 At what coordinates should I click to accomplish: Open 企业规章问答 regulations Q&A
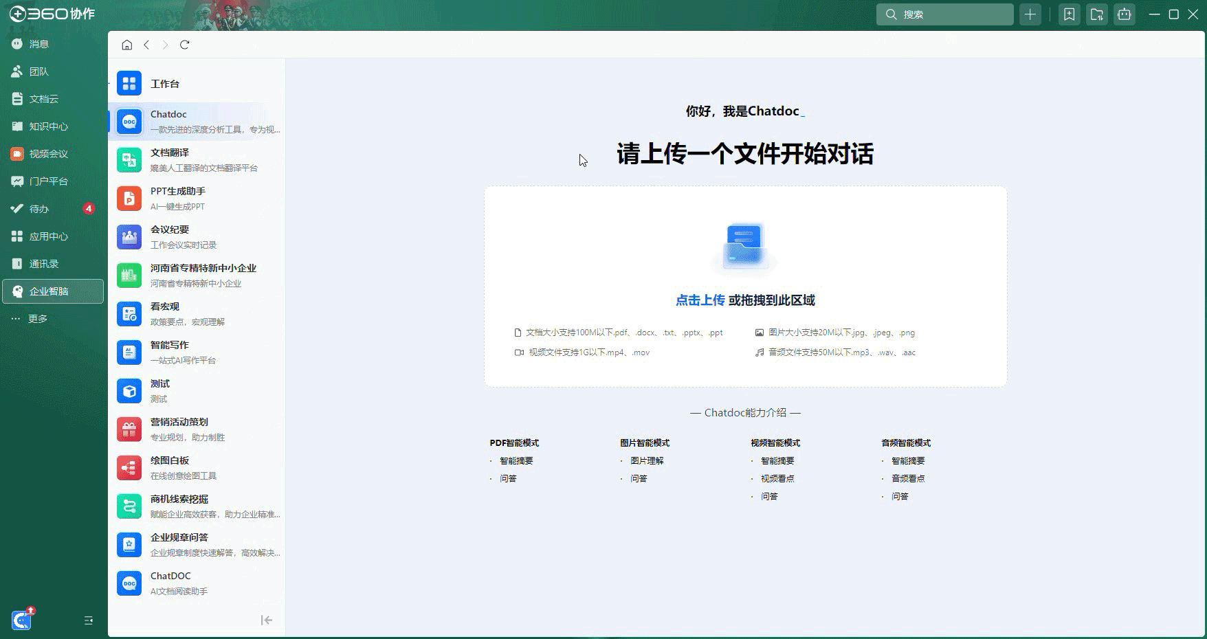point(197,545)
